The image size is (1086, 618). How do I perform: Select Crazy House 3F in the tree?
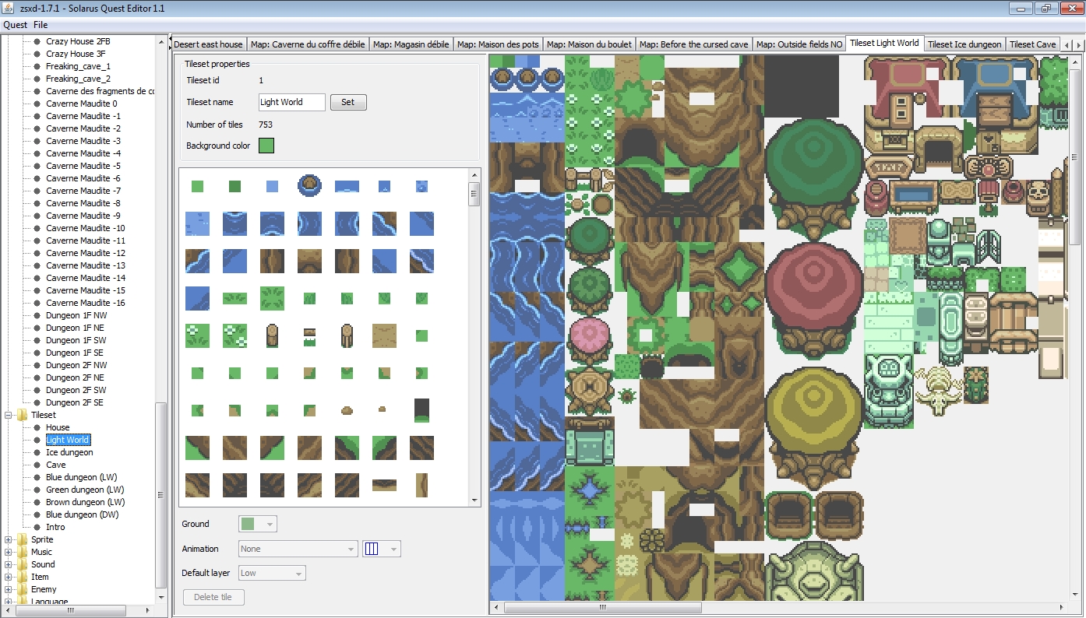(x=76, y=54)
